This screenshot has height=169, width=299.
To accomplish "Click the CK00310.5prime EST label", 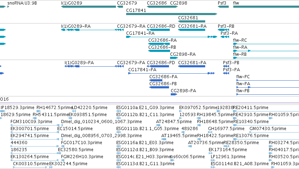I will pos(31,164).
